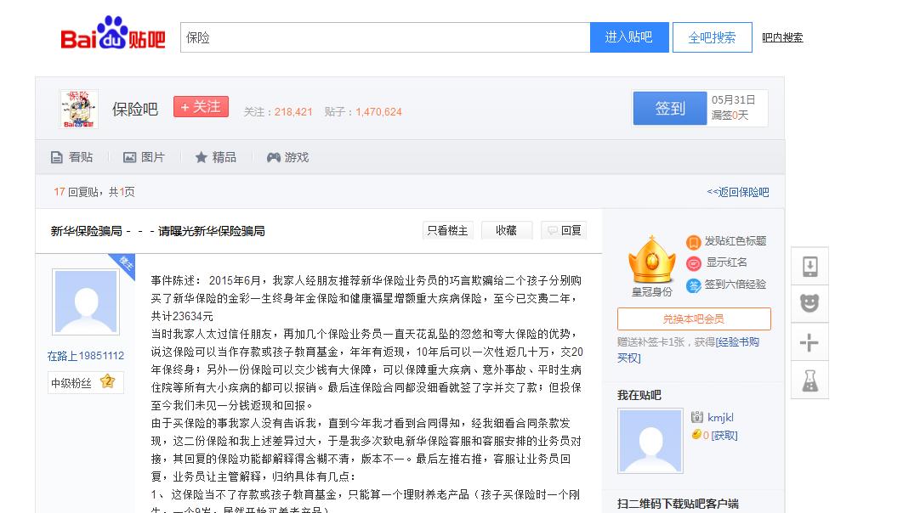The width and height of the screenshot is (903, 513).
Task: Click the plus crosshair icon on right edge
Action: [809, 342]
